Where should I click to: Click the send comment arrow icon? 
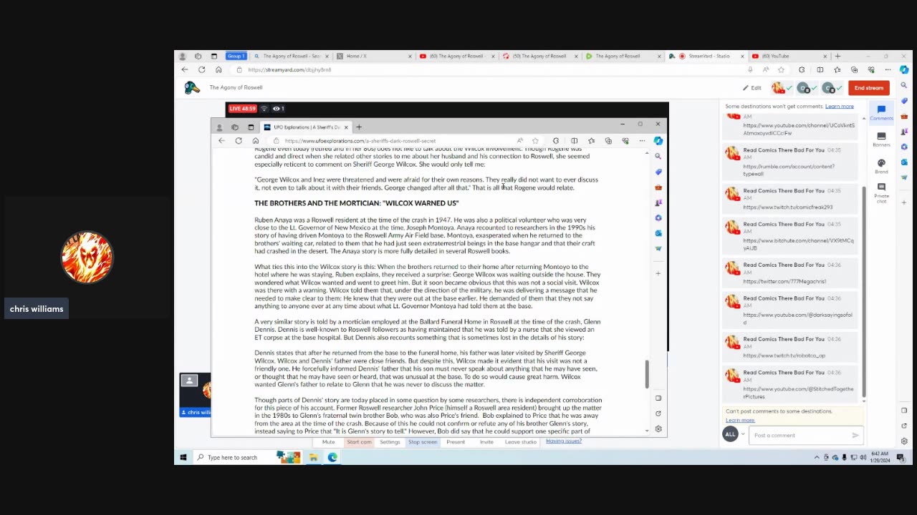tap(855, 435)
